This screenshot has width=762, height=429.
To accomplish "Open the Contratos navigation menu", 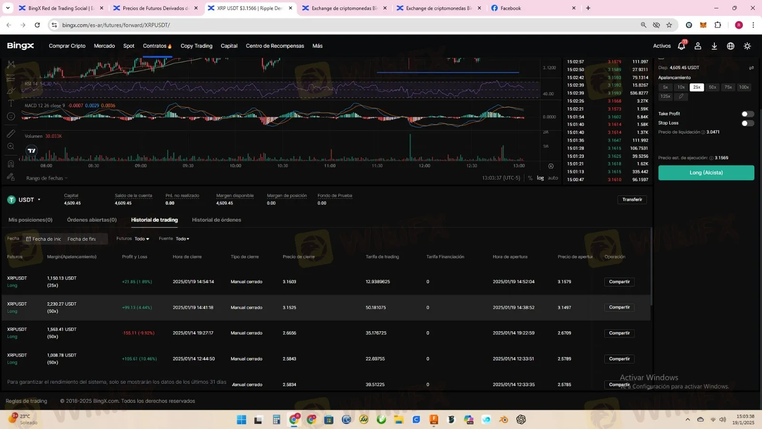I will [x=157, y=46].
